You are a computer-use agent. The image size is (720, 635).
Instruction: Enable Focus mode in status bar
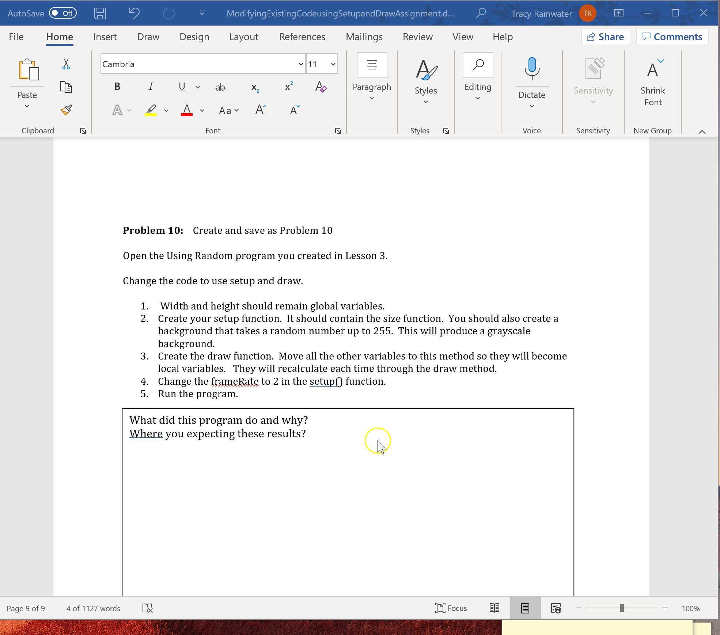pos(451,608)
